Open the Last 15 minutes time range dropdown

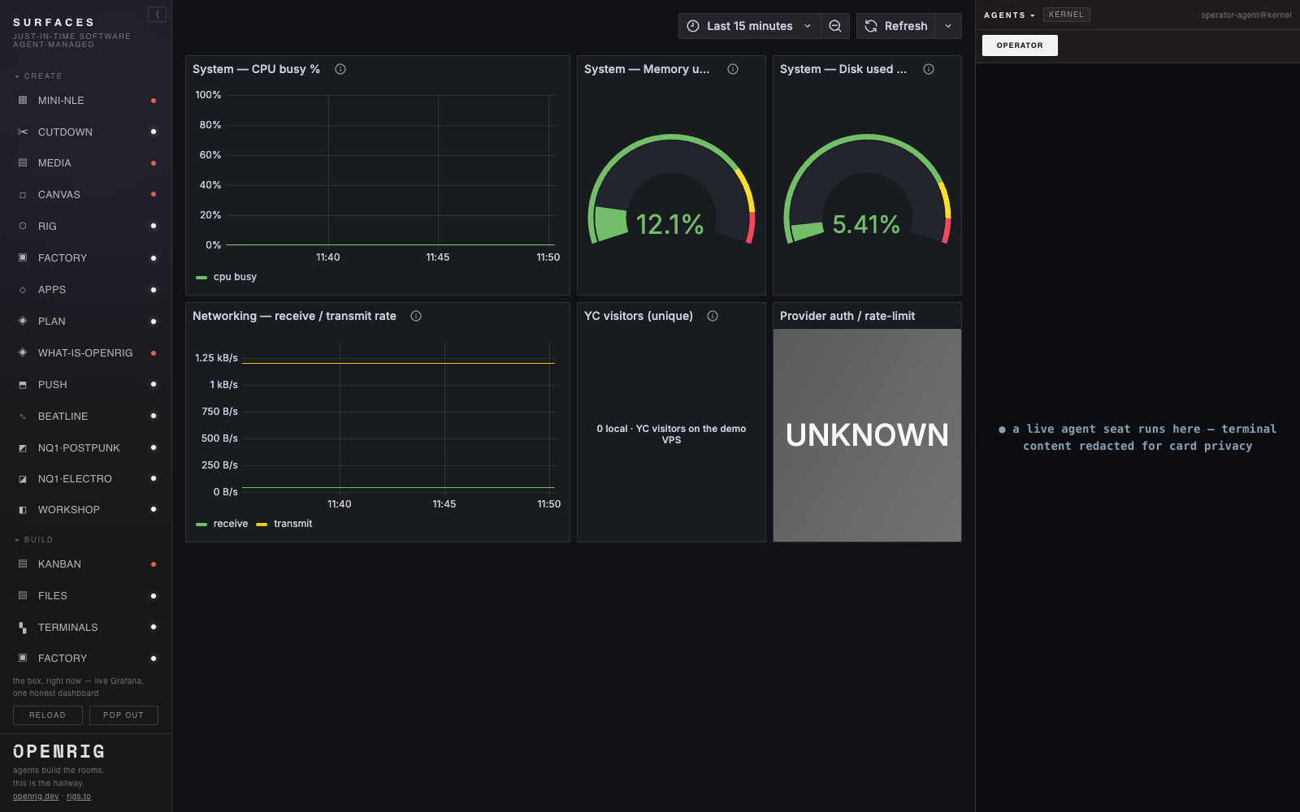point(749,26)
